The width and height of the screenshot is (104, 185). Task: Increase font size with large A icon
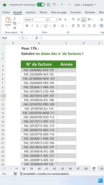click(60, 20)
